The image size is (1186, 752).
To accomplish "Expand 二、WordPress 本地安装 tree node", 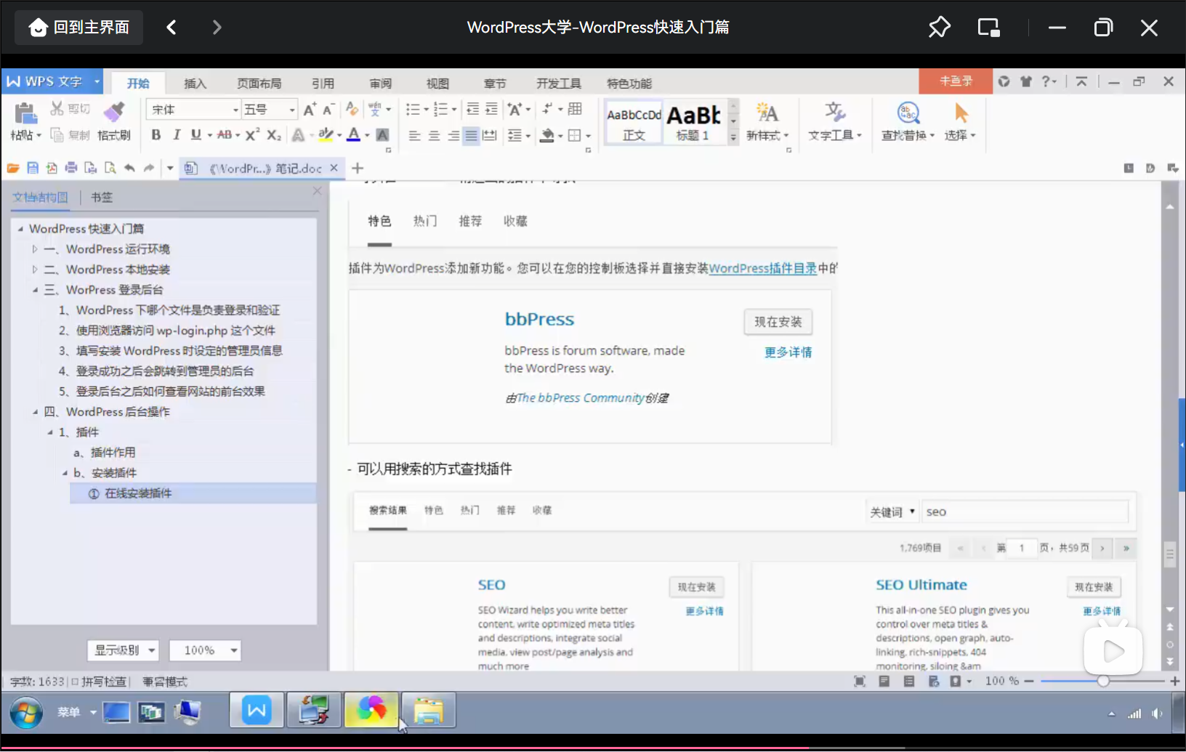I will point(34,270).
